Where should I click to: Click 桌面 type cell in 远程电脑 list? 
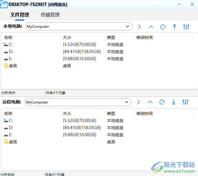(x=111, y=142)
